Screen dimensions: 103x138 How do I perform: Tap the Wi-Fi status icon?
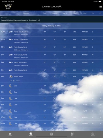(x=94, y=1)
